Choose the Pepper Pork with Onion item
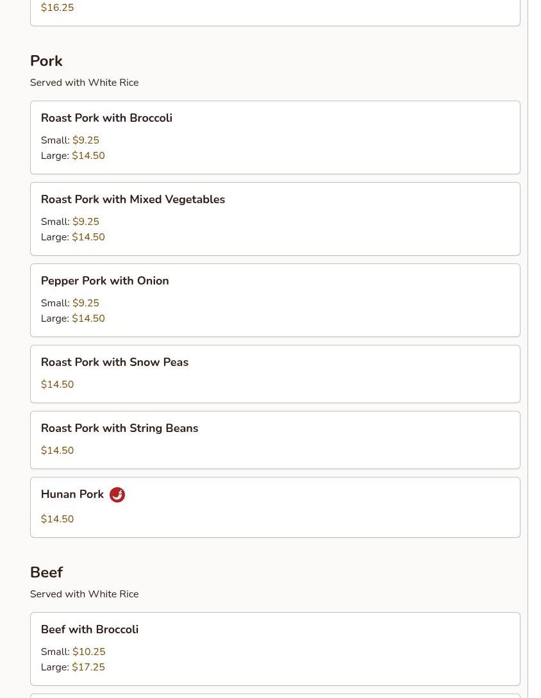 click(104, 281)
